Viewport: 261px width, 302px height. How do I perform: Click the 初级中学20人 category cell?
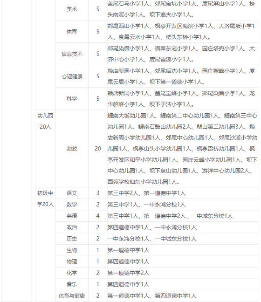pos(45,199)
